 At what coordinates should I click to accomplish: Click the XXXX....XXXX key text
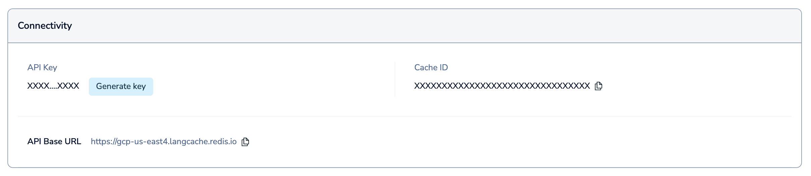point(53,86)
